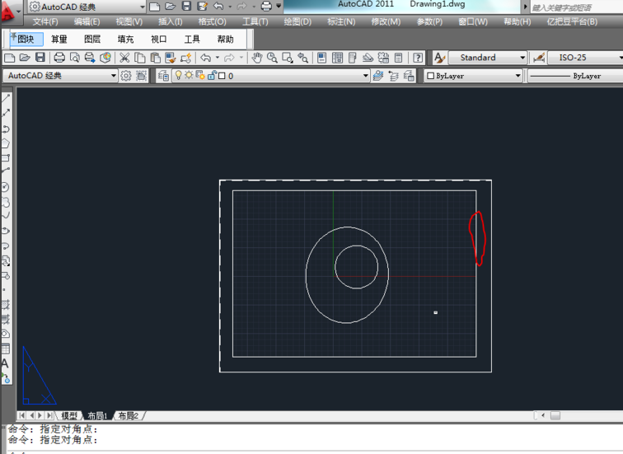623x454 pixels.
Task: Click the ByLayer color swatch box
Action: (430, 76)
